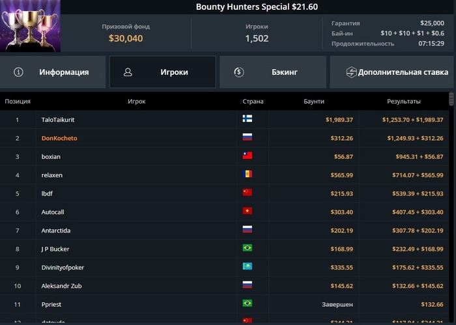Select player Autocall
The image size is (456, 325).
click(53, 212)
